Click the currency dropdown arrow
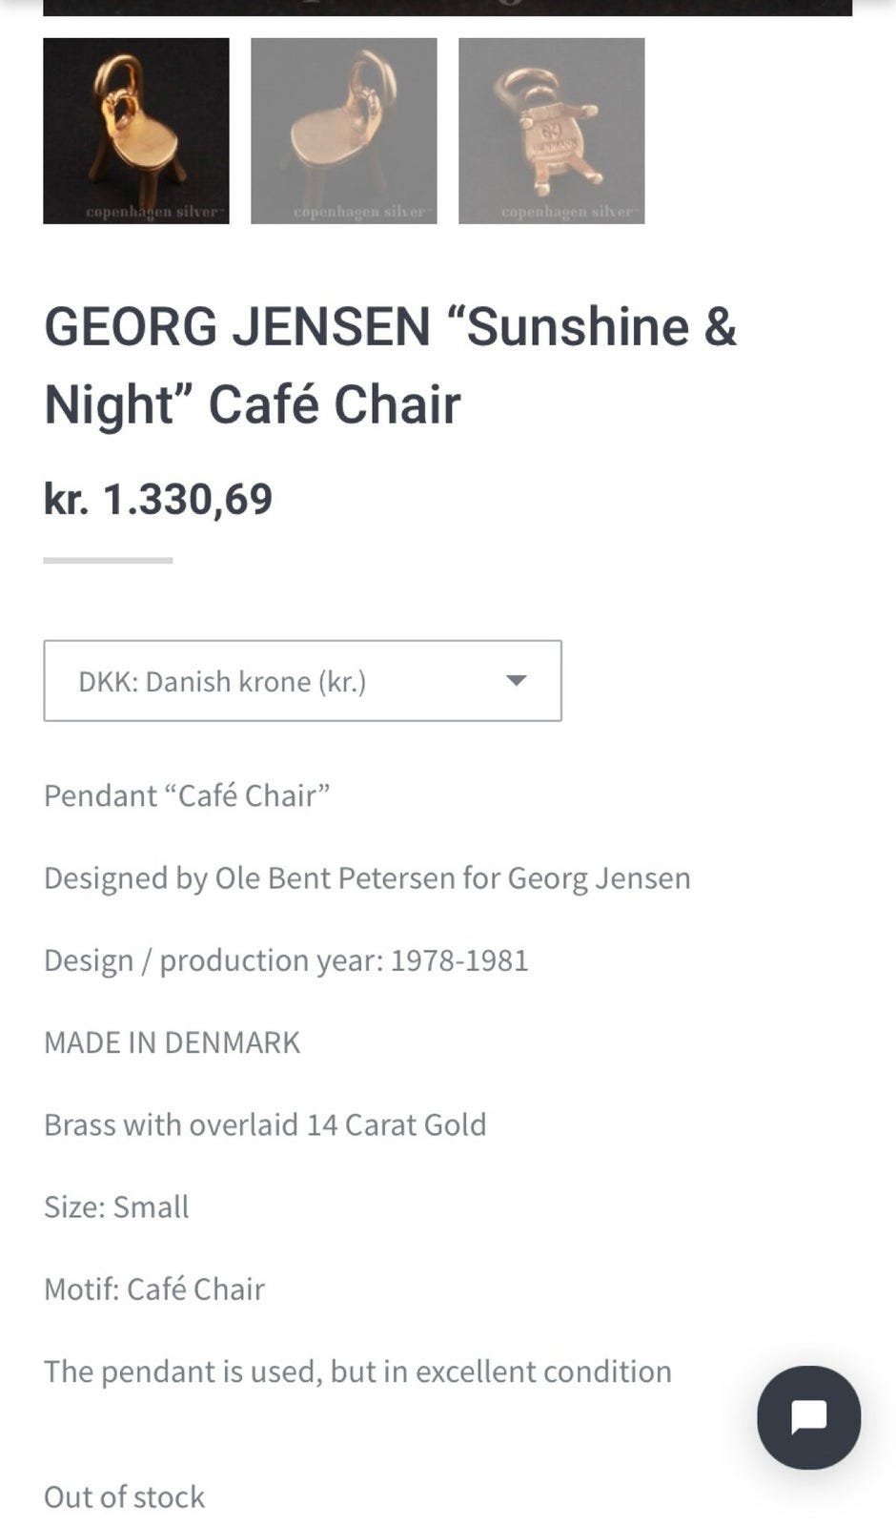The image size is (896, 1526). click(516, 680)
